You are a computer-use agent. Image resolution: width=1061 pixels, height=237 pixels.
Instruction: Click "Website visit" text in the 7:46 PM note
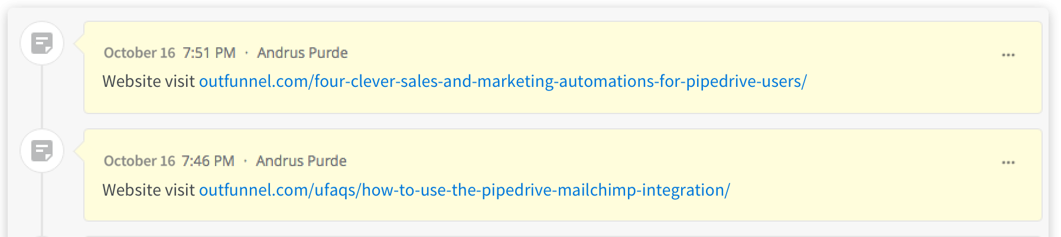tap(148, 190)
